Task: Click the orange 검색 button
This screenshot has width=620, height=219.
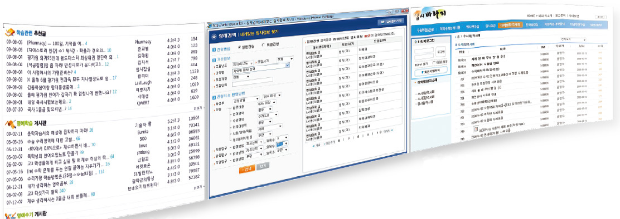Action: [x=247, y=168]
